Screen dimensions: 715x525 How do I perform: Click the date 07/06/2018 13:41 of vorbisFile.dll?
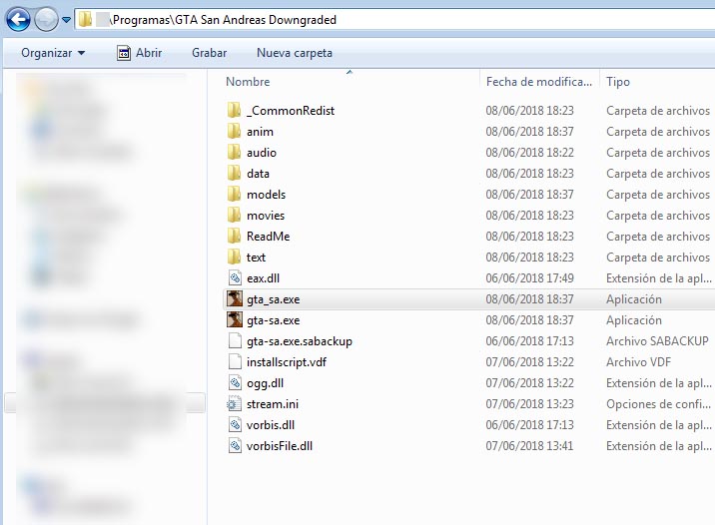coord(529,446)
